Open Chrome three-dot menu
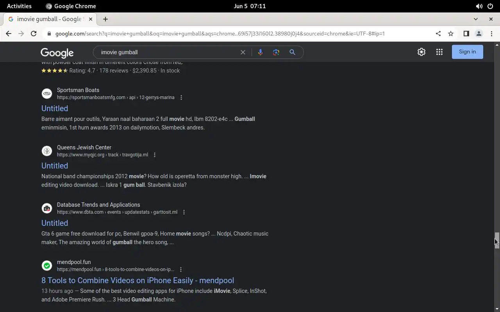Screen dimensions: 500x312 point(491,34)
